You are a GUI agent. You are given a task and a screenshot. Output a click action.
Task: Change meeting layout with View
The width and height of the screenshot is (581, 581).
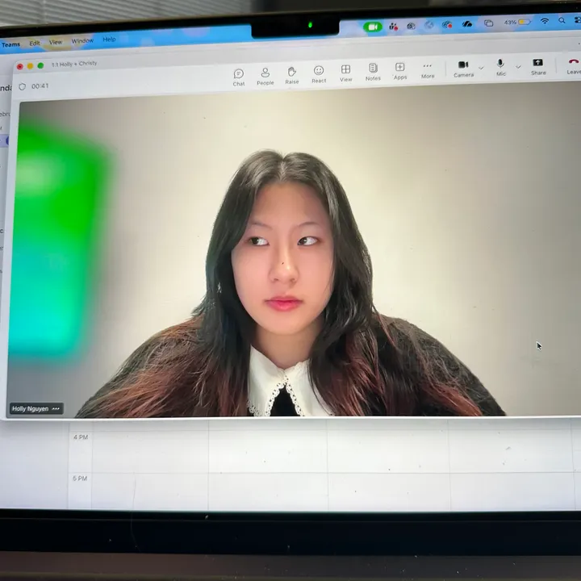[x=345, y=73]
